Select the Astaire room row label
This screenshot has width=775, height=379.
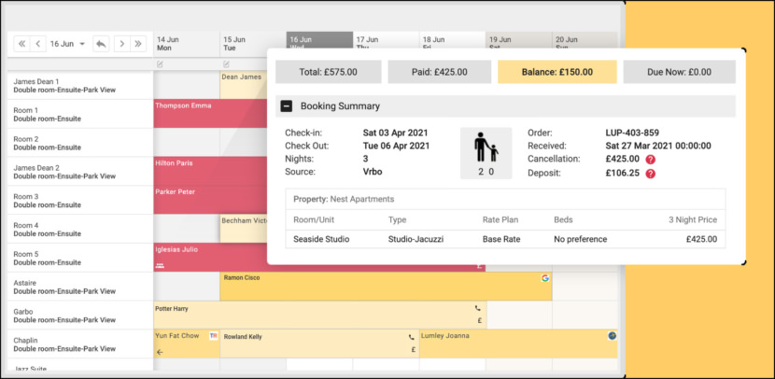pos(79,287)
